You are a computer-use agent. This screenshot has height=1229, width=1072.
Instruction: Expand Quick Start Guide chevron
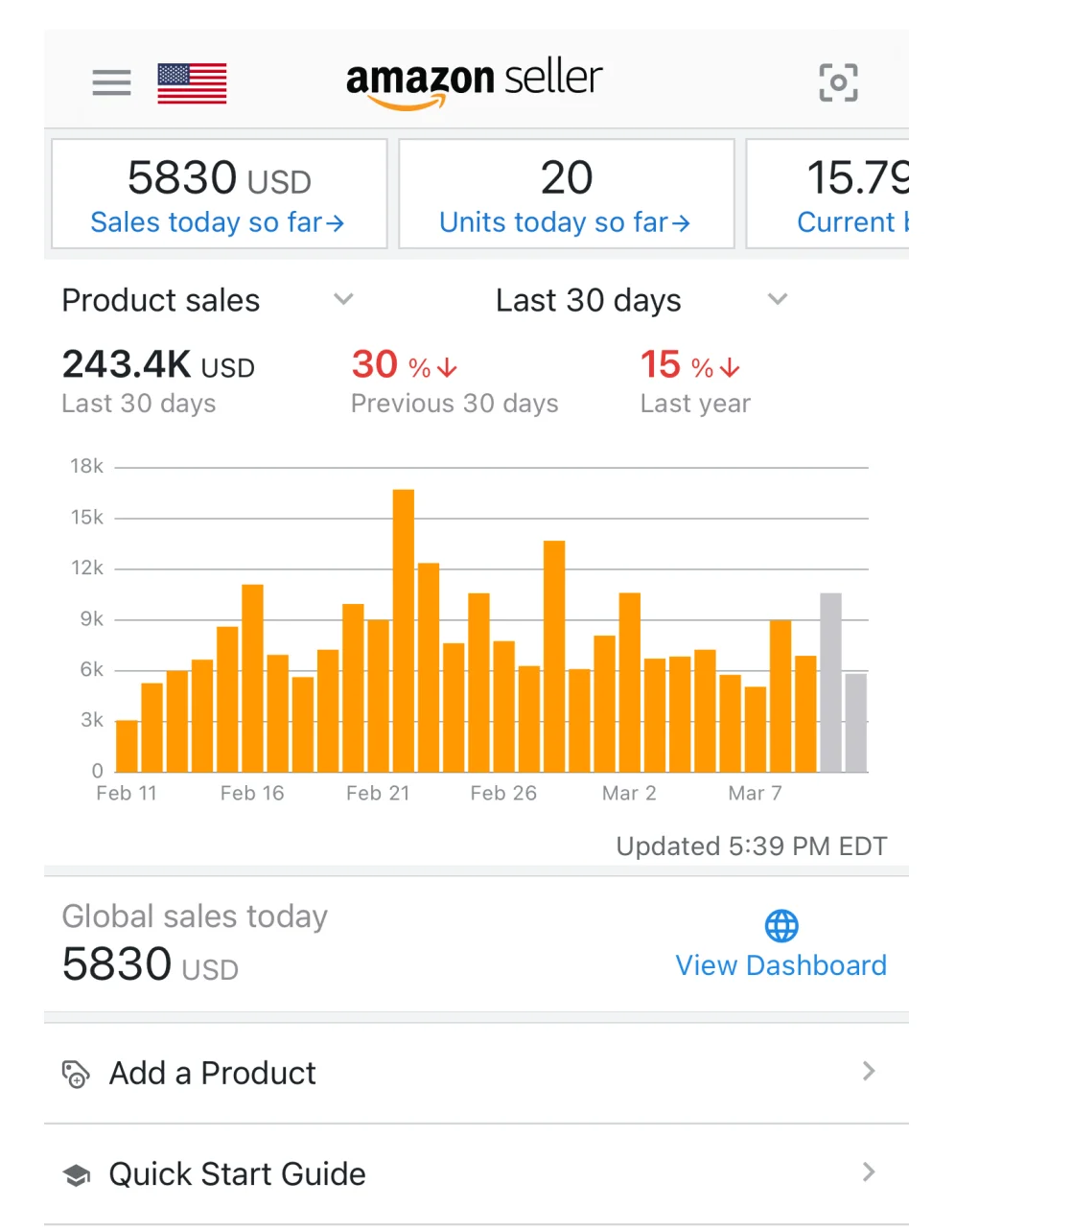coord(869,1172)
